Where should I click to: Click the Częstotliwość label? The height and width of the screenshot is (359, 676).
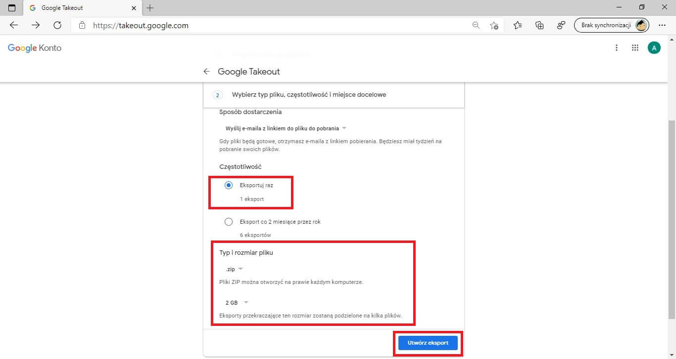pyautogui.click(x=241, y=167)
